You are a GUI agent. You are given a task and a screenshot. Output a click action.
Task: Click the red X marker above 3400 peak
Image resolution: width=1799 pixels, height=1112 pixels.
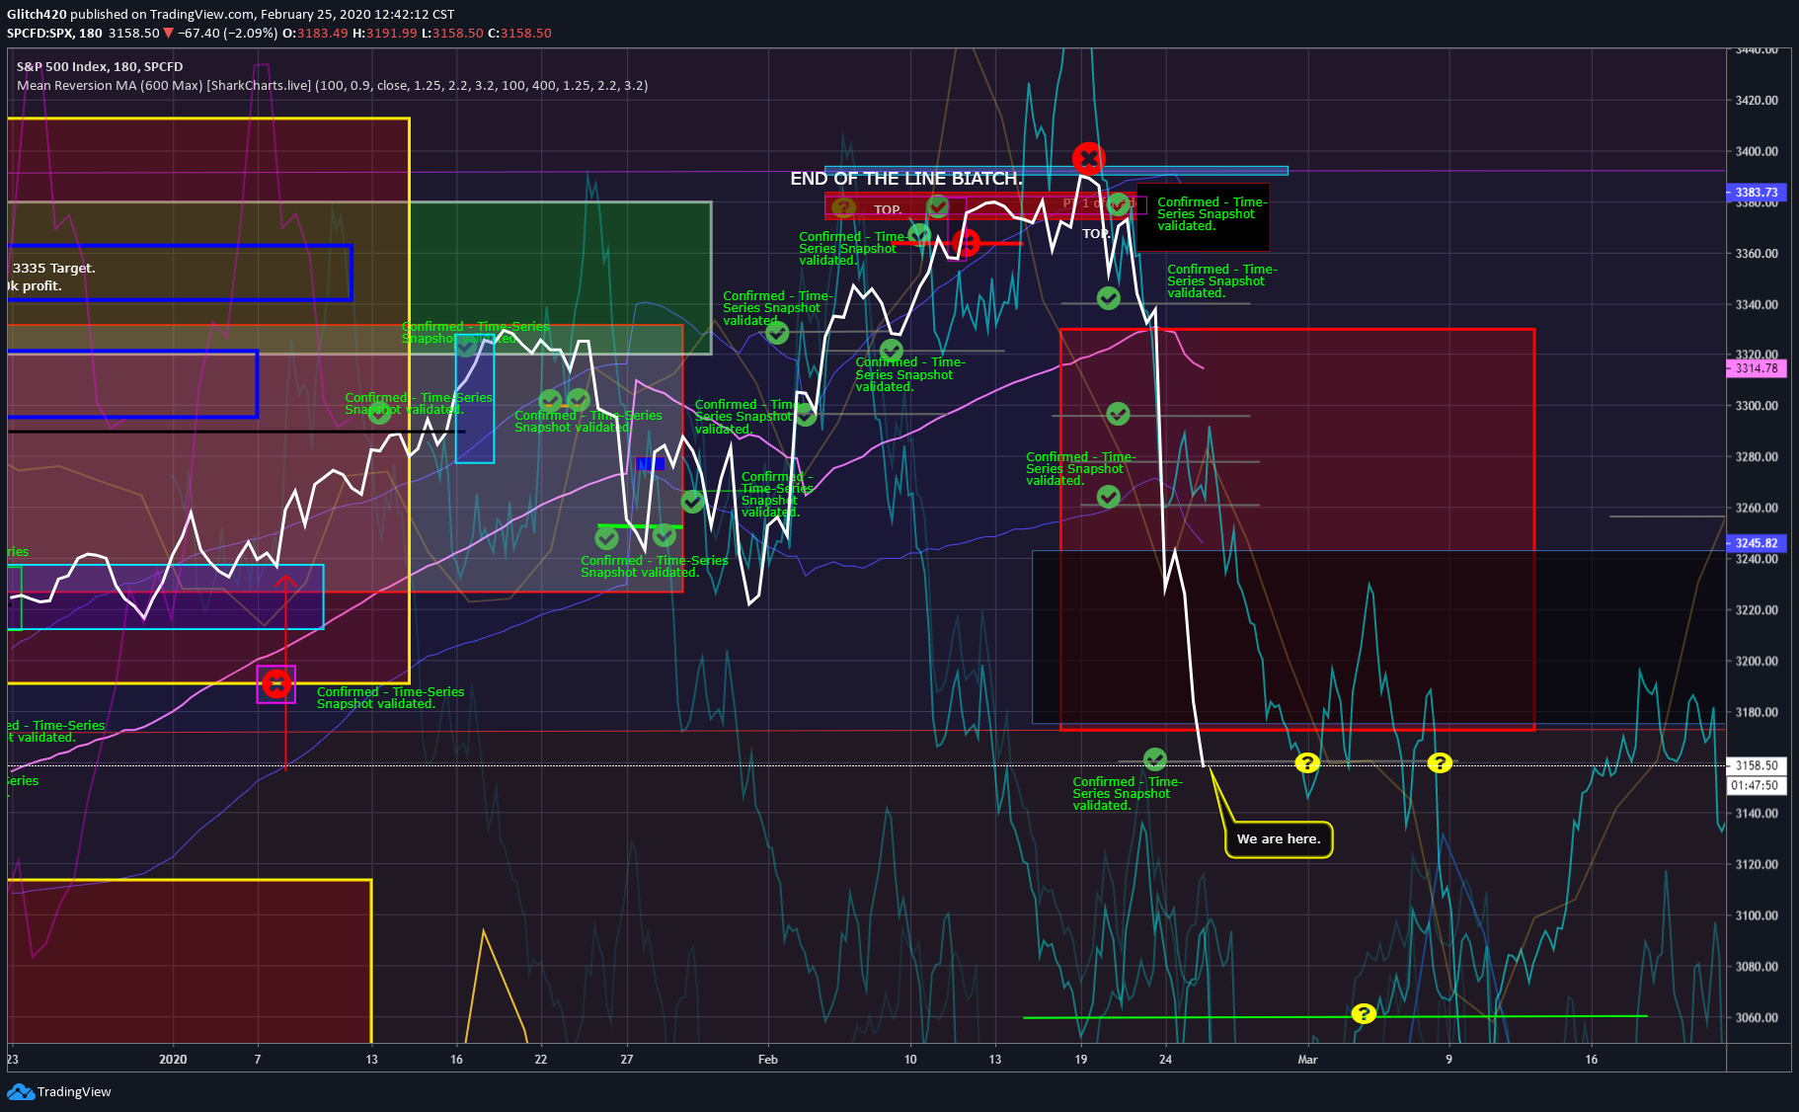[x=1088, y=158]
